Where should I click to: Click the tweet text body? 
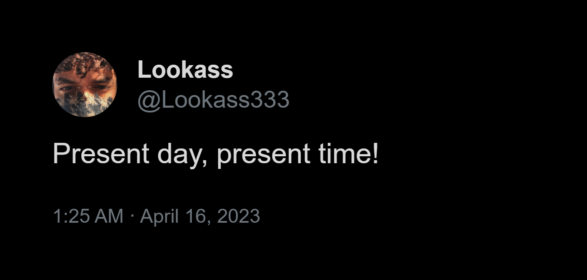pos(215,154)
